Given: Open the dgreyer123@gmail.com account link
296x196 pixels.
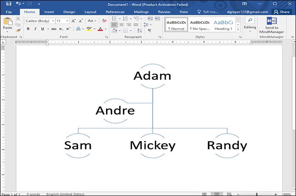Looking at the screenshot, I should click(x=248, y=12).
